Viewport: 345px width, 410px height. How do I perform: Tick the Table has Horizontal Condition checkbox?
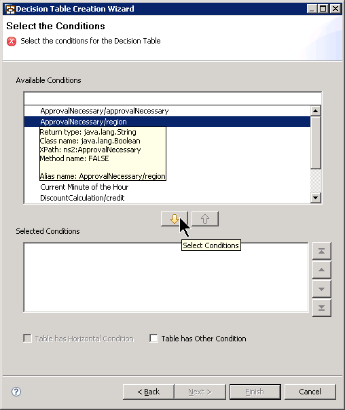point(27,339)
